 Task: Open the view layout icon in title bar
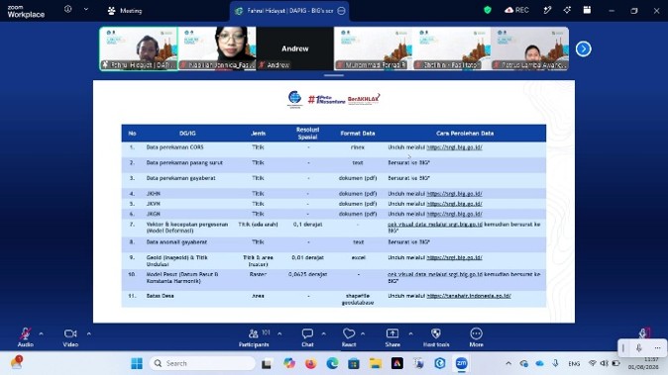pos(587,10)
